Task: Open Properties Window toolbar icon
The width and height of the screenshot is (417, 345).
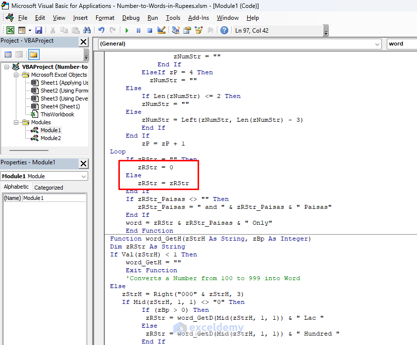Action: pos(187,30)
